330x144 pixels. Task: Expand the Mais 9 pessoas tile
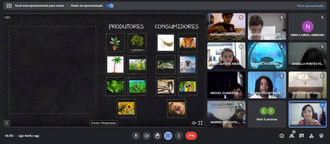pos(267,114)
